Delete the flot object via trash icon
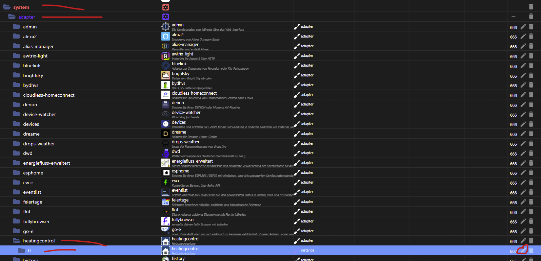Viewport: 541px width, 261px height. pyautogui.click(x=531, y=211)
